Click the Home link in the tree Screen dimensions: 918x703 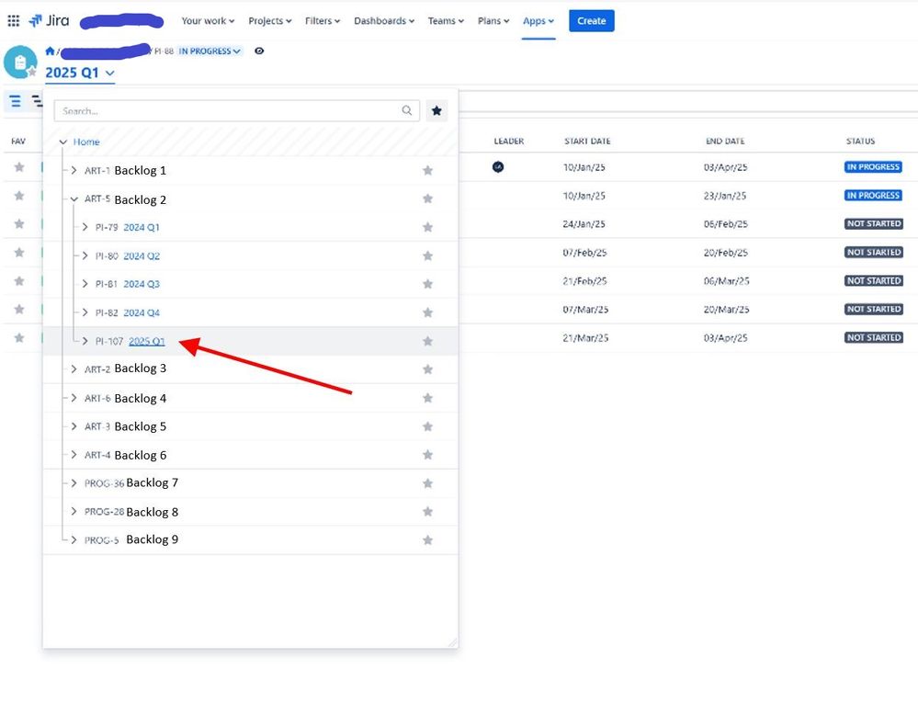[x=86, y=142]
